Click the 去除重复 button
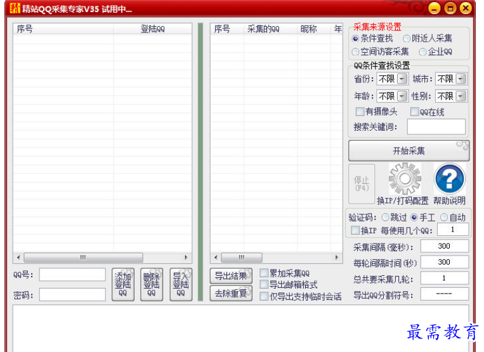Screen dimensions: 484x352 pos(231,293)
